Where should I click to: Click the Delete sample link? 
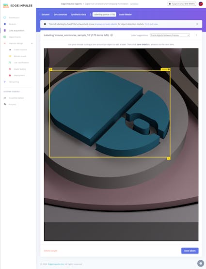point(50,251)
